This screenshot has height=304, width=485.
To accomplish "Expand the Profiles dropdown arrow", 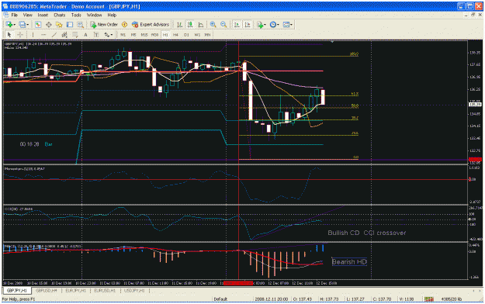I will click(27, 25).
